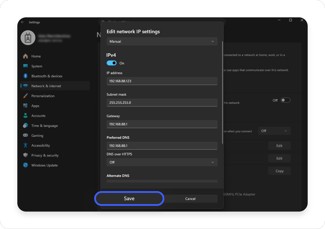325x229 pixels.
Task: Open Apps settings
Action: pyautogui.click(x=55, y=106)
